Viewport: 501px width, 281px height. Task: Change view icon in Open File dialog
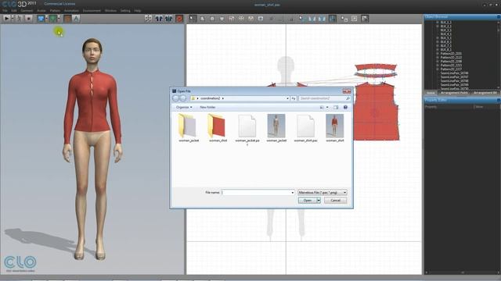pyautogui.click(x=322, y=108)
